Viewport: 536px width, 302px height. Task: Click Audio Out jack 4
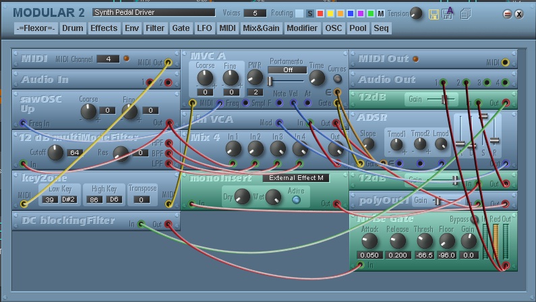(505, 82)
